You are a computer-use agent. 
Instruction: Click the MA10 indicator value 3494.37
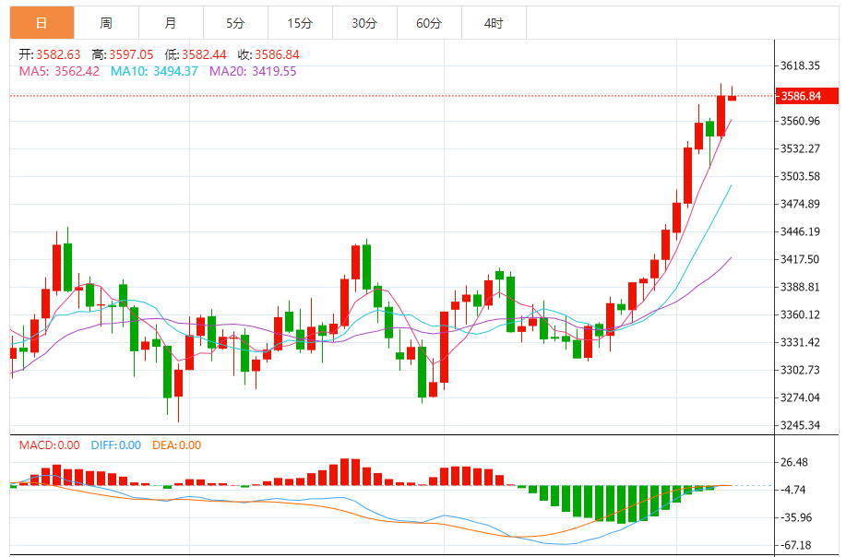click(175, 71)
